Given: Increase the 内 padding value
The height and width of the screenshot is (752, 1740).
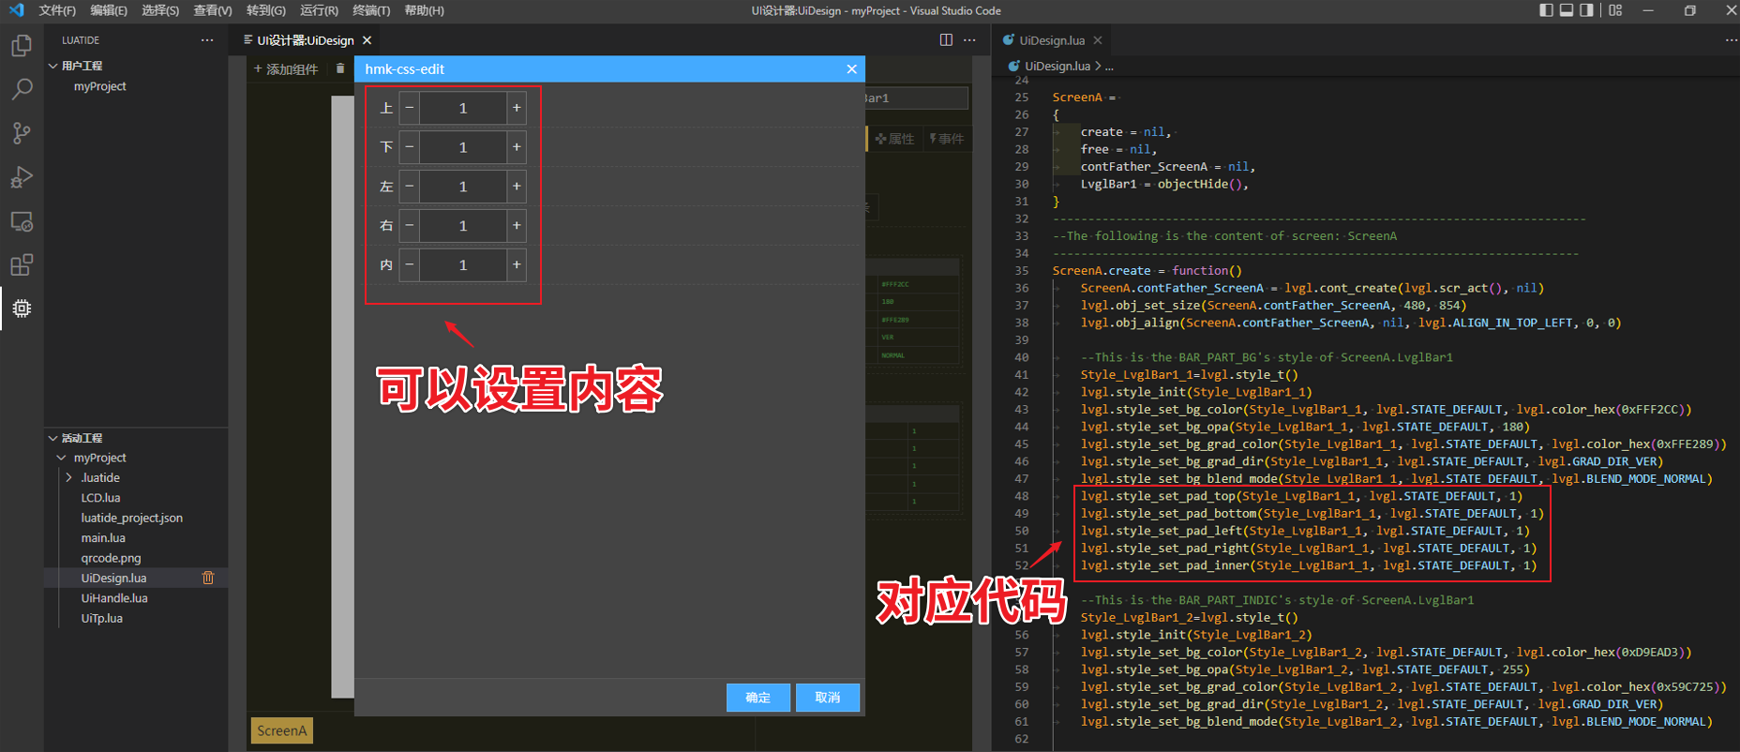Looking at the screenshot, I should coord(517,265).
